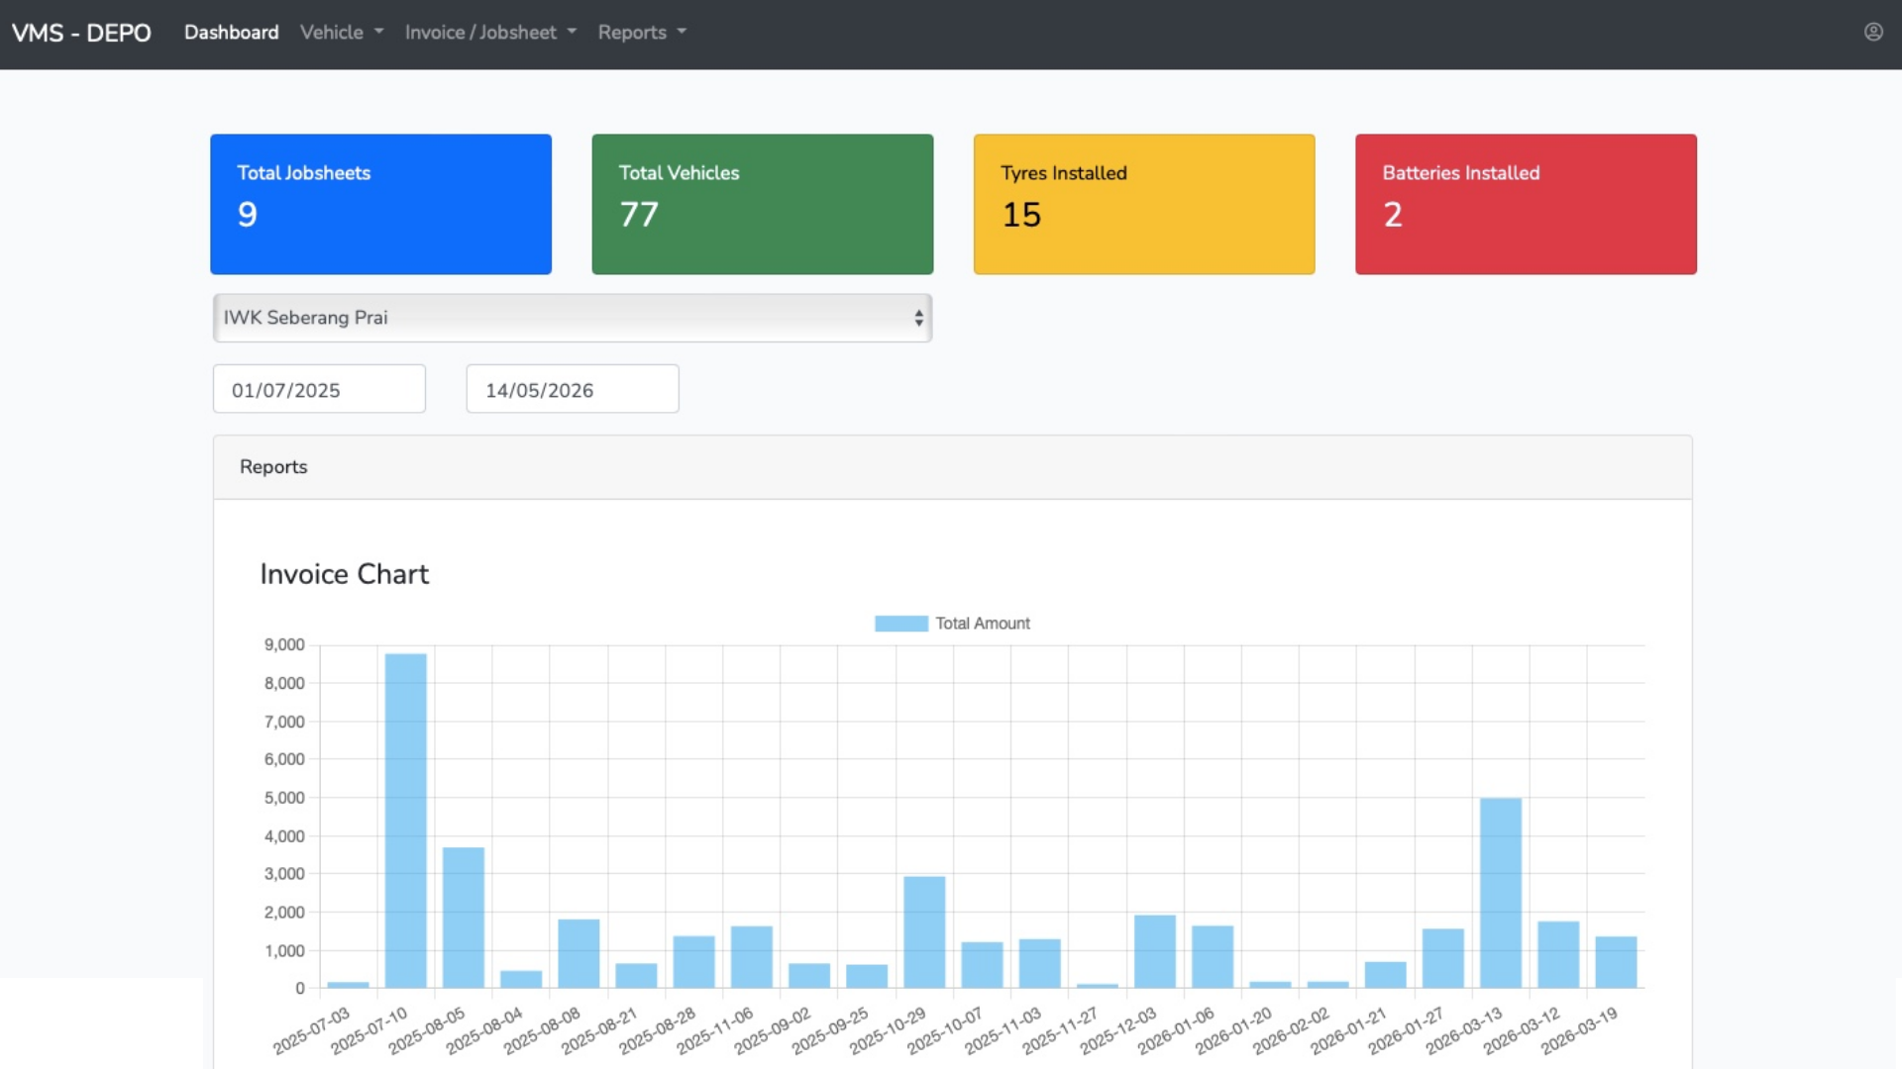Click the 2025-08-05 chart bar
The image size is (1902, 1069).
click(464, 918)
